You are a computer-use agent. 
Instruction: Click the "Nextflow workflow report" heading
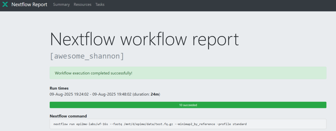[144, 40]
